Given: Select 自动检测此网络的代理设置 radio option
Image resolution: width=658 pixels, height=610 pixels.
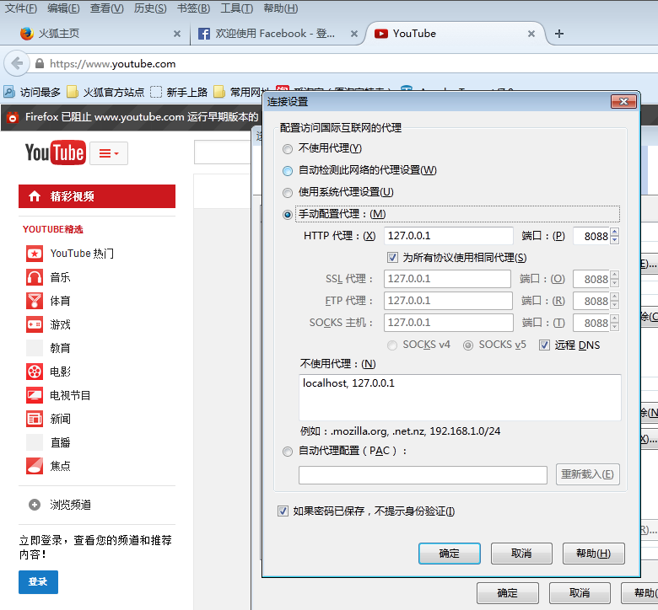Looking at the screenshot, I should click(x=288, y=171).
